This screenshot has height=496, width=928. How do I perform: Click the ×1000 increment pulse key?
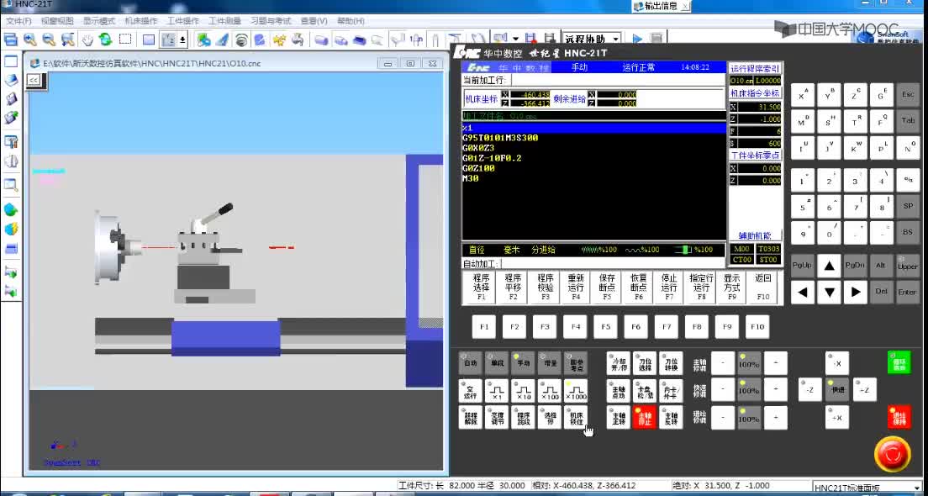(576, 391)
